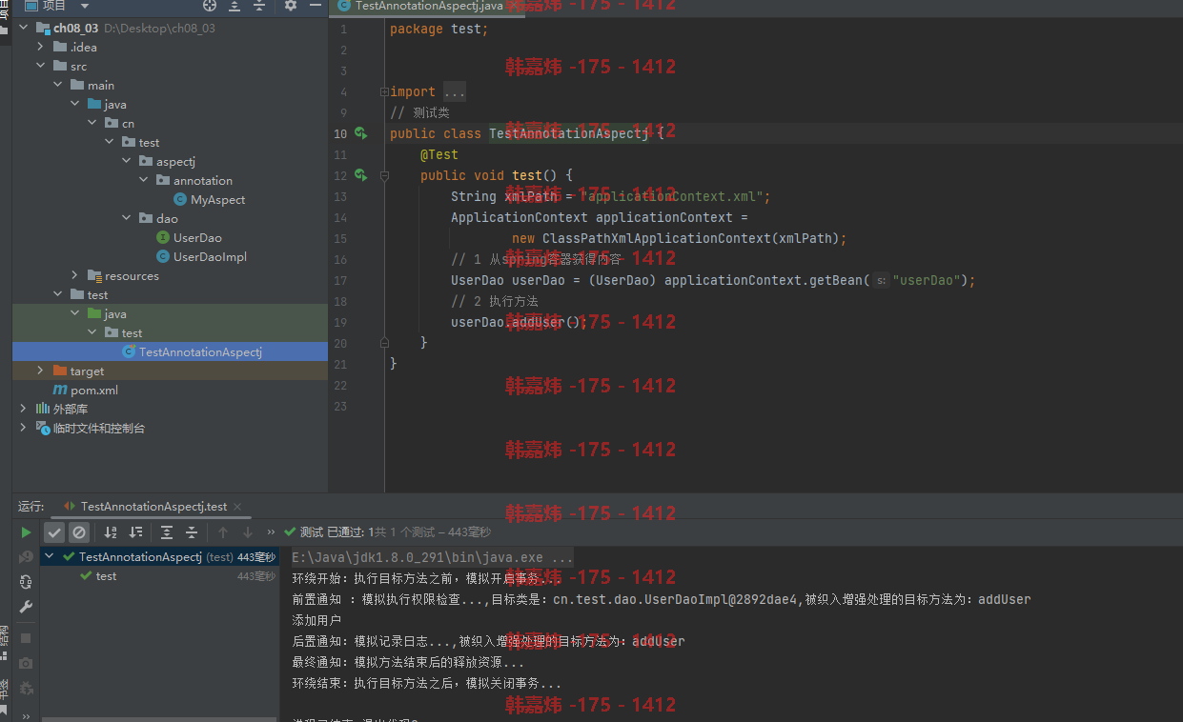Click the stop square icon
Screen dimensions: 1183x722
(x=26, y=637)
